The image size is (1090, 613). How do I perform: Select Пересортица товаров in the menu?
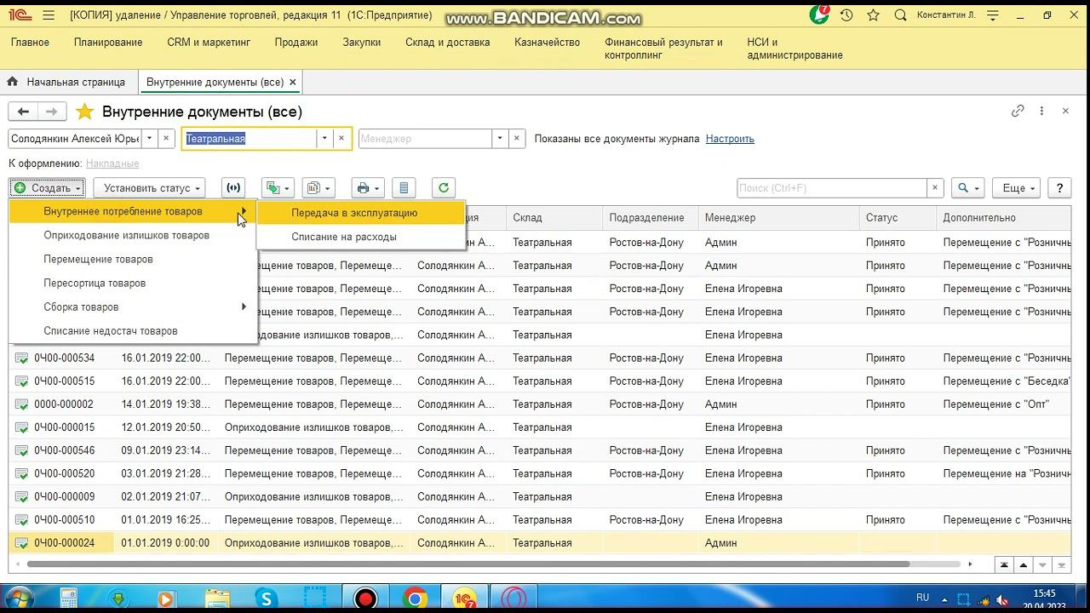133,283
